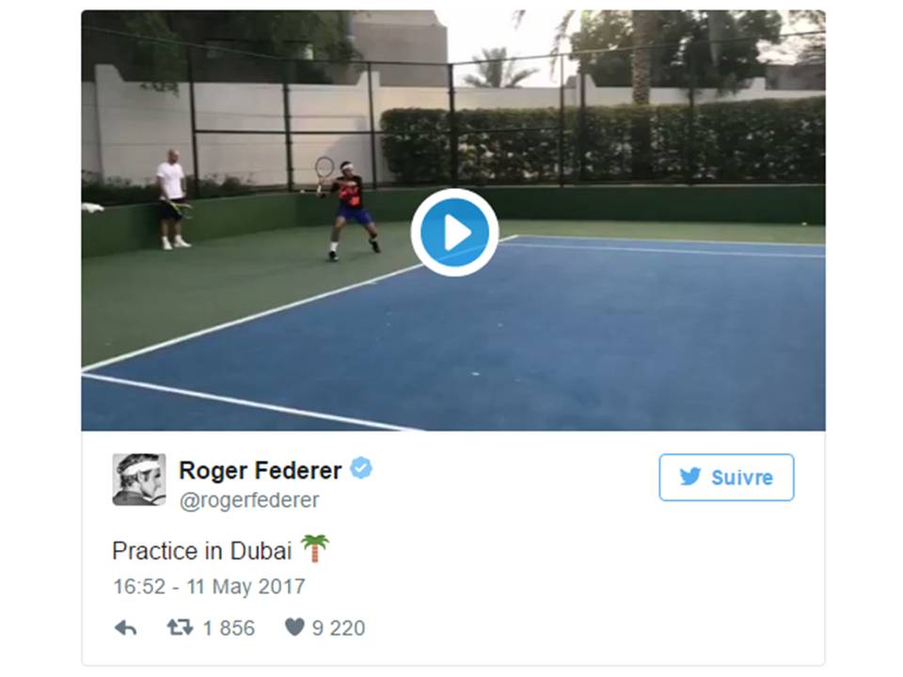Click the 9 220 likes count

click(339, 628)
